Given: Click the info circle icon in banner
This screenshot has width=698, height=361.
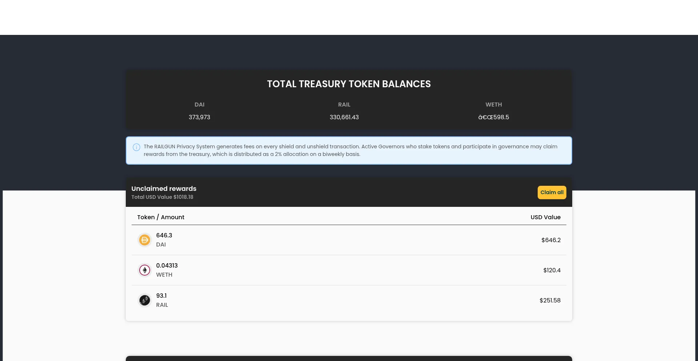Looking at the screenshot, I should click(x=136, y=147).
